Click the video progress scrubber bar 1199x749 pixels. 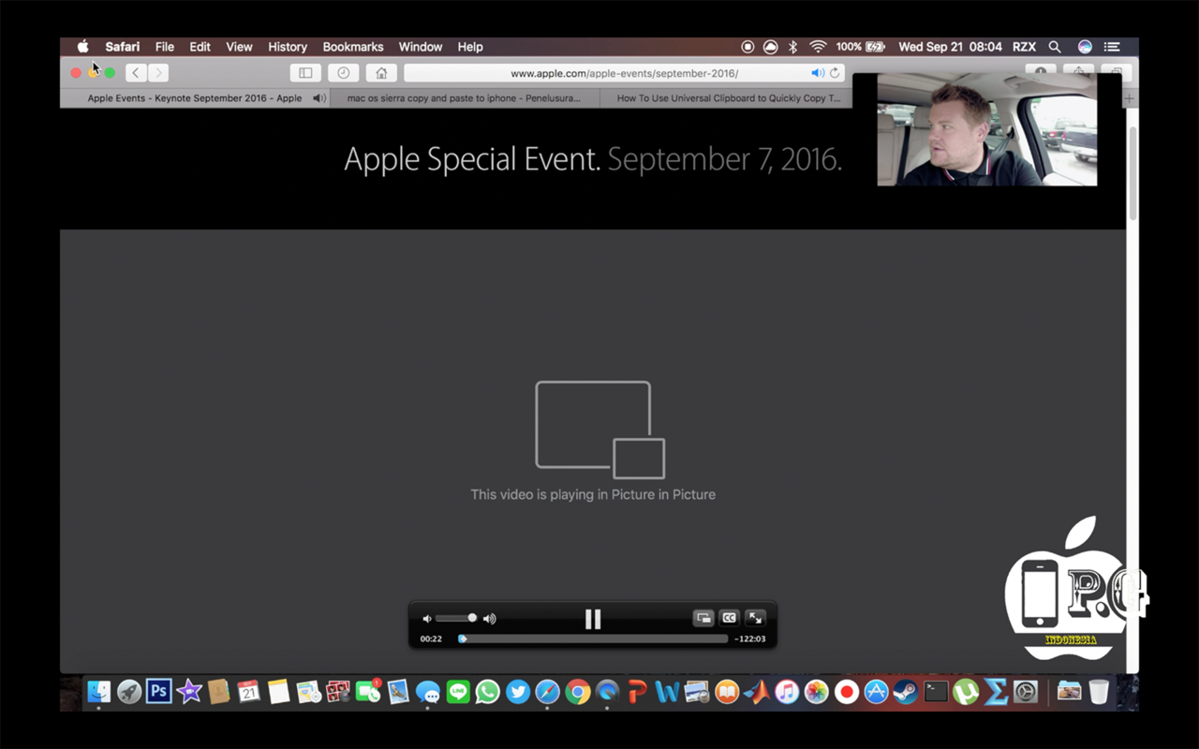point(593,639)
